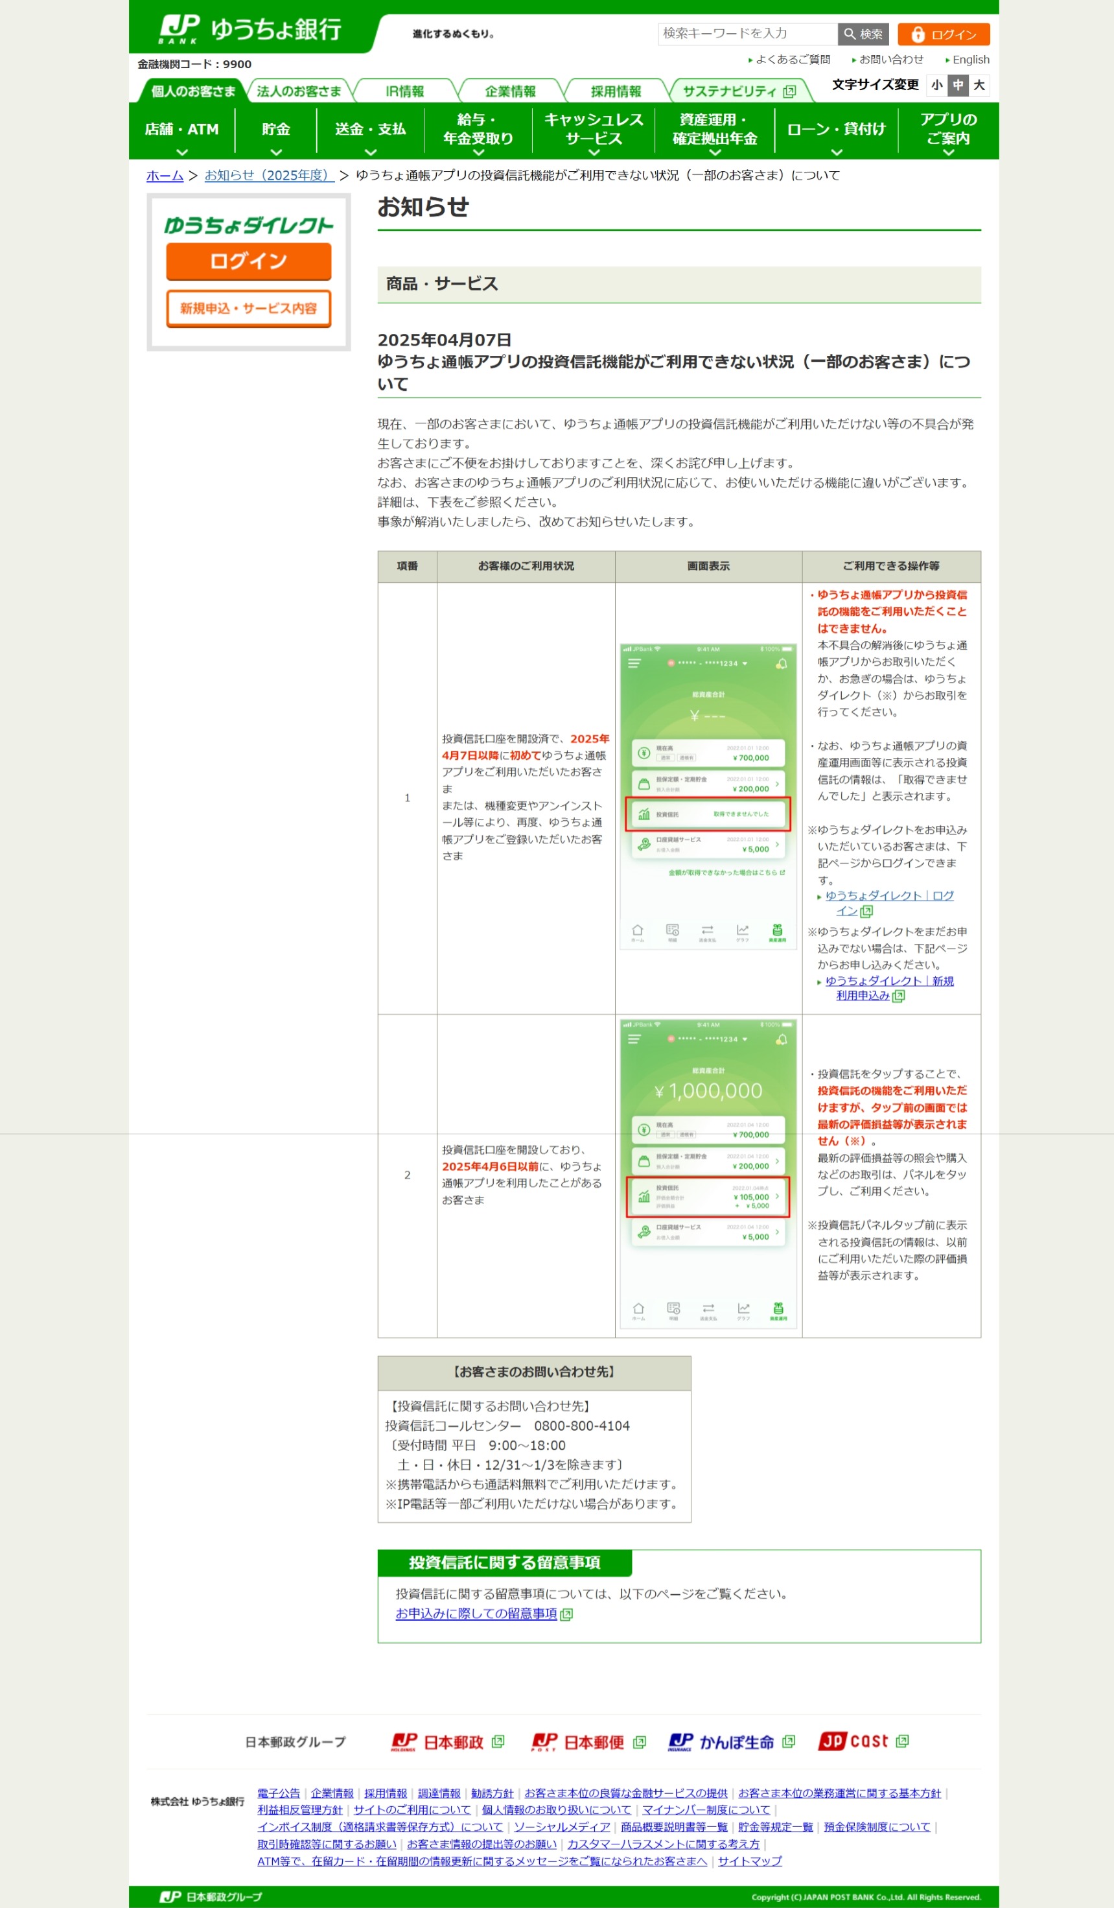
Task: Open 個人情報のお取り扱いについて footer link
Action: point(556,1810)
